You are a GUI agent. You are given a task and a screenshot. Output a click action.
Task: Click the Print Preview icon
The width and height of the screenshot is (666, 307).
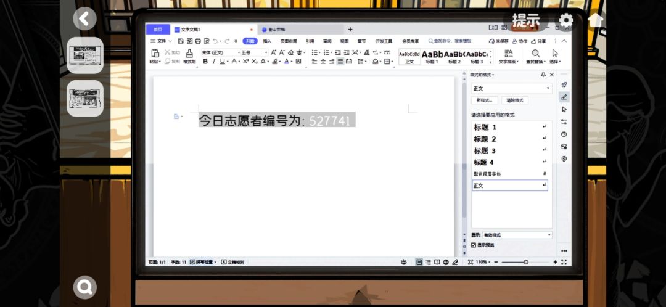tap(207, 41)
